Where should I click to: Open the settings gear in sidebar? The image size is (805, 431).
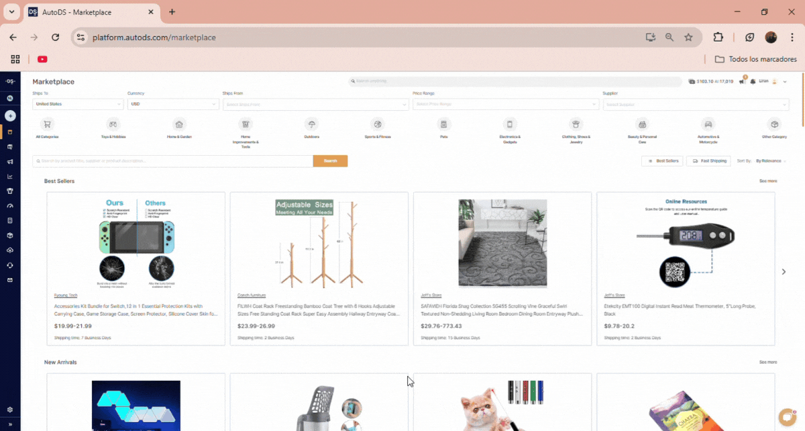pos(10,410)
